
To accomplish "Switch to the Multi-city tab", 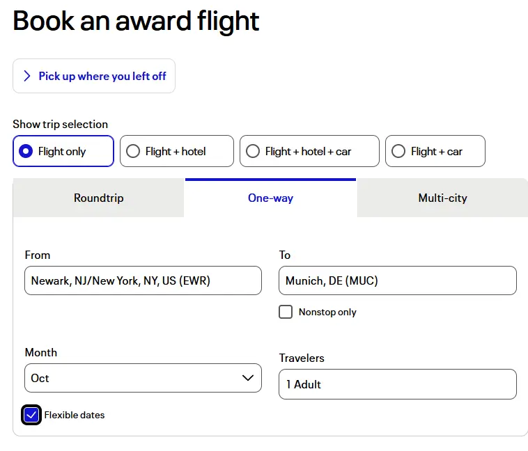I will (x=442, y=198).
